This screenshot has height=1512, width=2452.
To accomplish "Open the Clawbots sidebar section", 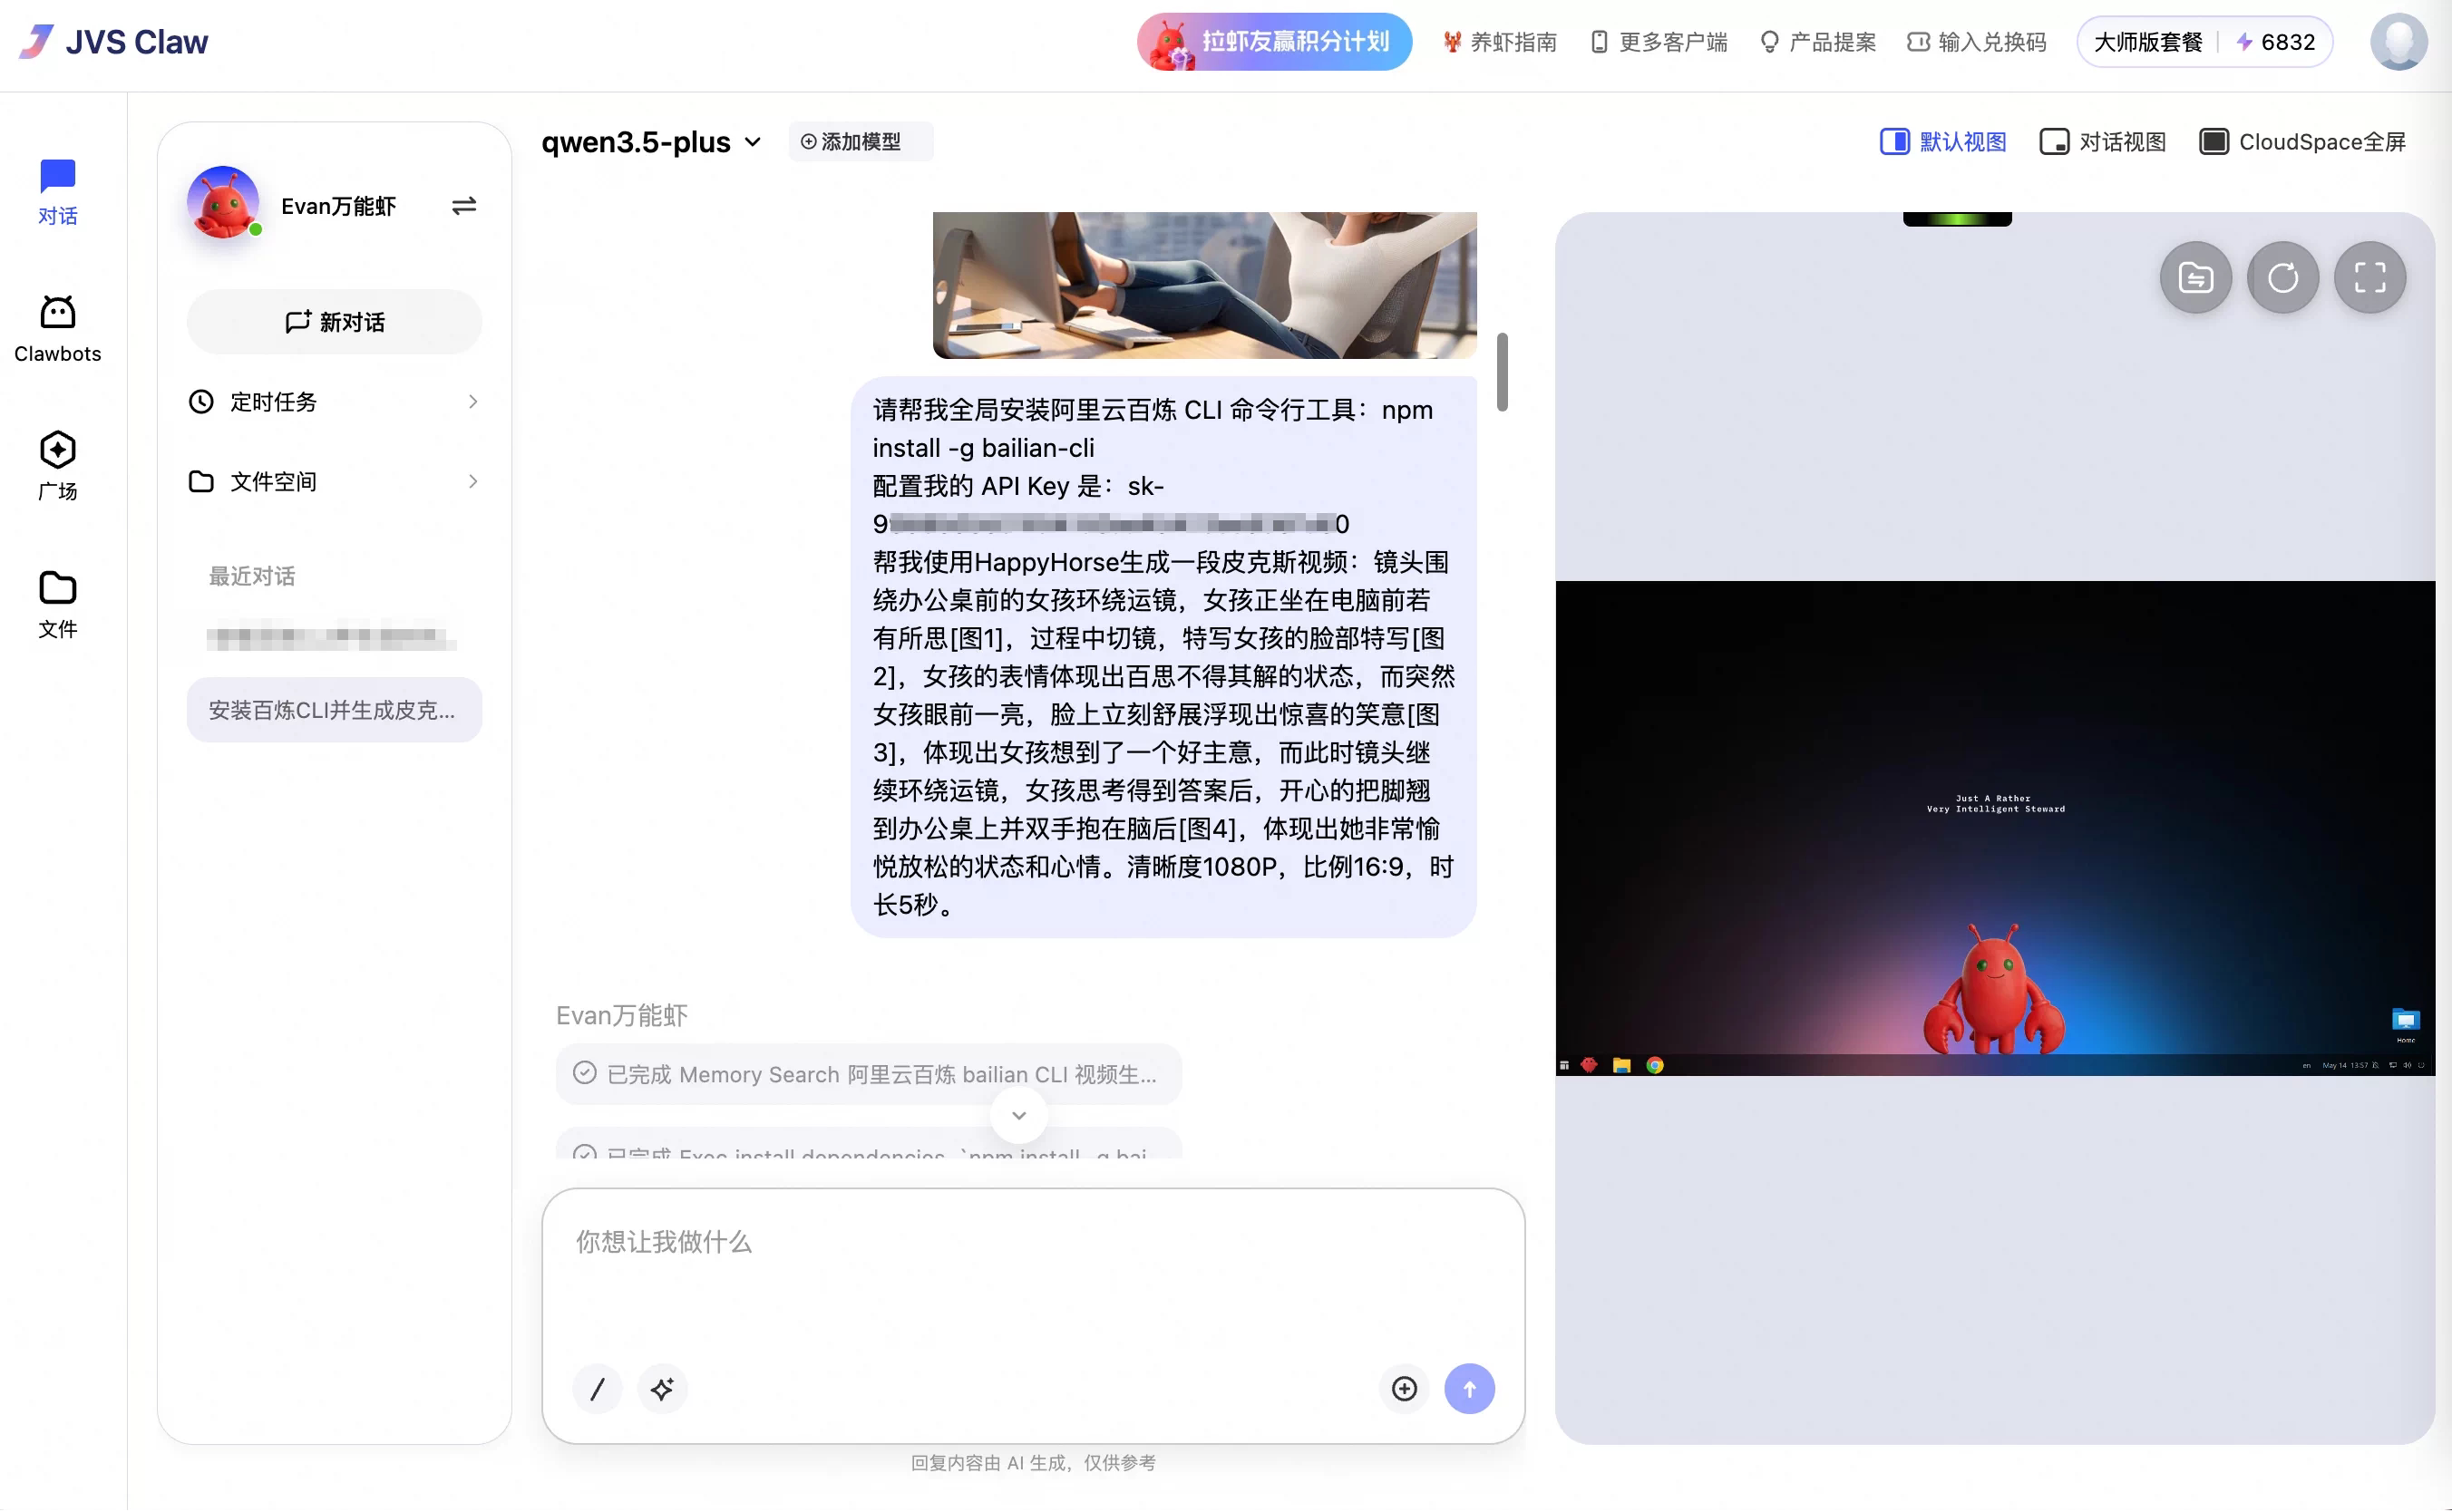I will click(x=57, y=329).
